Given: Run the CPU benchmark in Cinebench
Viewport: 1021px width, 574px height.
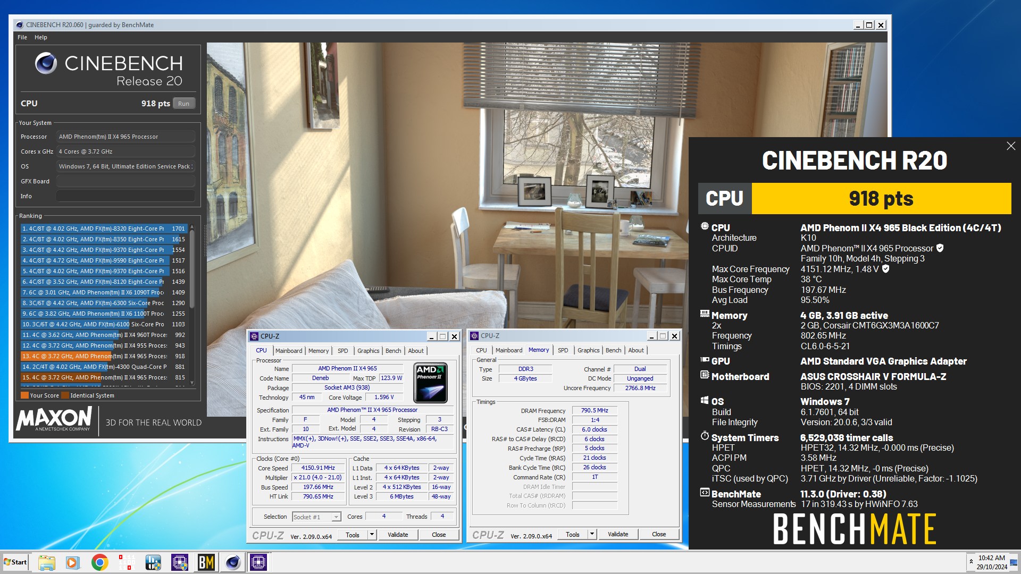Looking at the screenshot, I should click(x=184, y=104).
